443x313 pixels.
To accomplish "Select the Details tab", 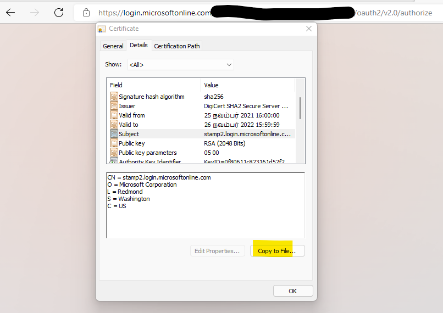I will click(139, 45).
